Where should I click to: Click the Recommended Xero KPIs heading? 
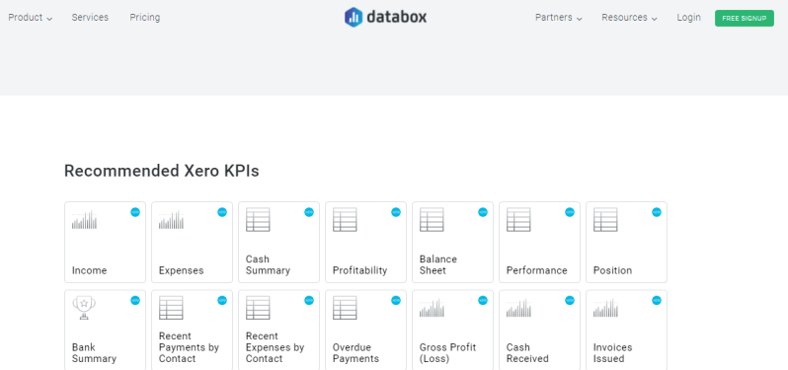point(161,172)
